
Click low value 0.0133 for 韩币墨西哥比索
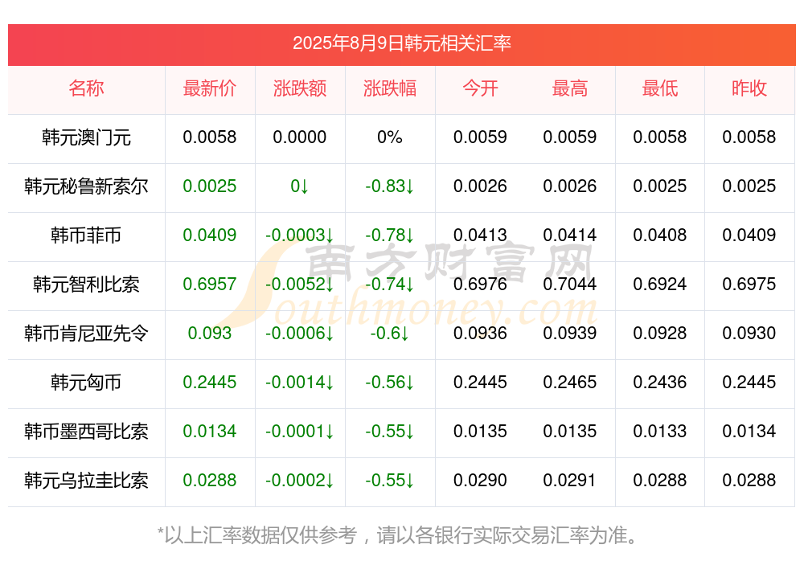[x=660, y=432]
